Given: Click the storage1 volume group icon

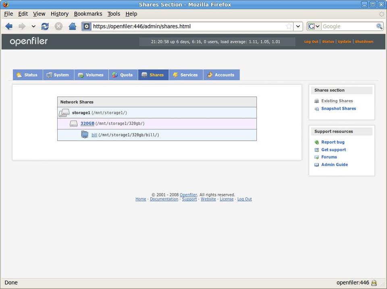Looking at the screenshot, I should (x=64, y=113).
